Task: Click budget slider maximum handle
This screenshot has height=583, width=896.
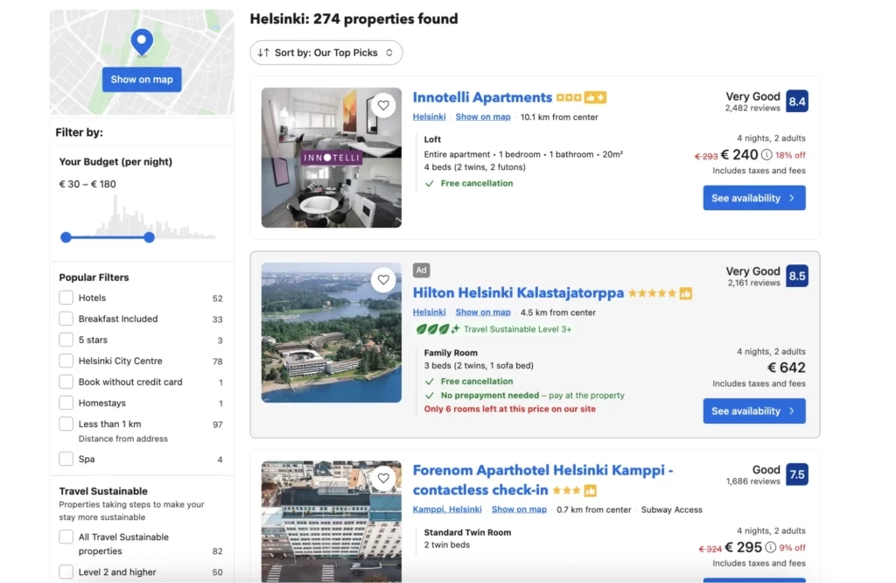Action: [149, 237]
